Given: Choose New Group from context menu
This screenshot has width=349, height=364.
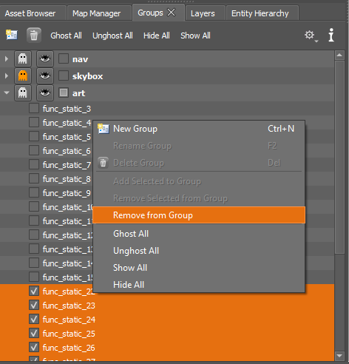Looking at the screenshot, I should tap(199, 129).
